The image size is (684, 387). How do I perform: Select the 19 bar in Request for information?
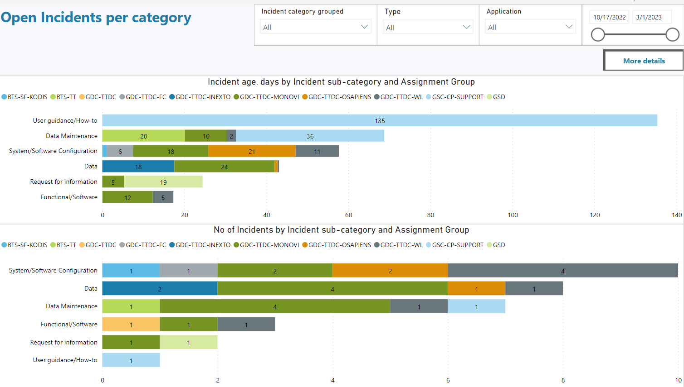(163, 182)
